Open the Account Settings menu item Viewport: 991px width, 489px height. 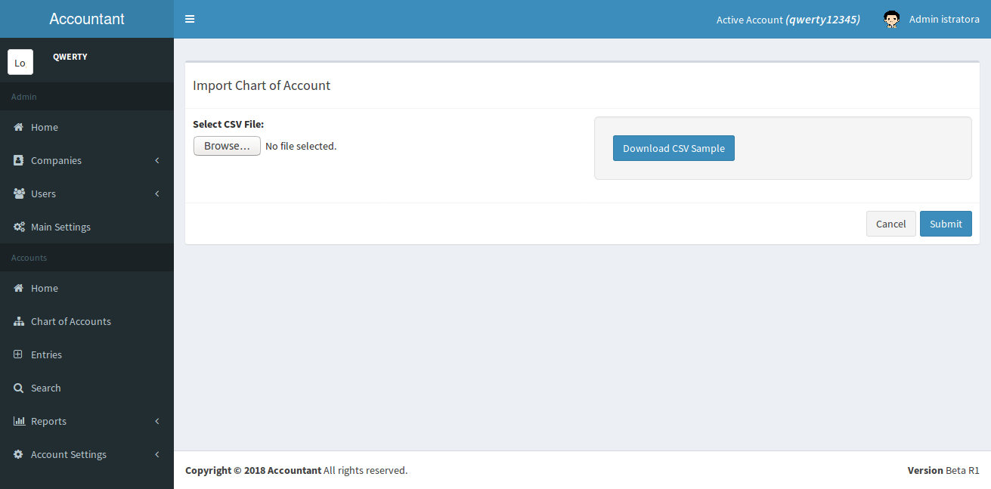tap(87, 454)
